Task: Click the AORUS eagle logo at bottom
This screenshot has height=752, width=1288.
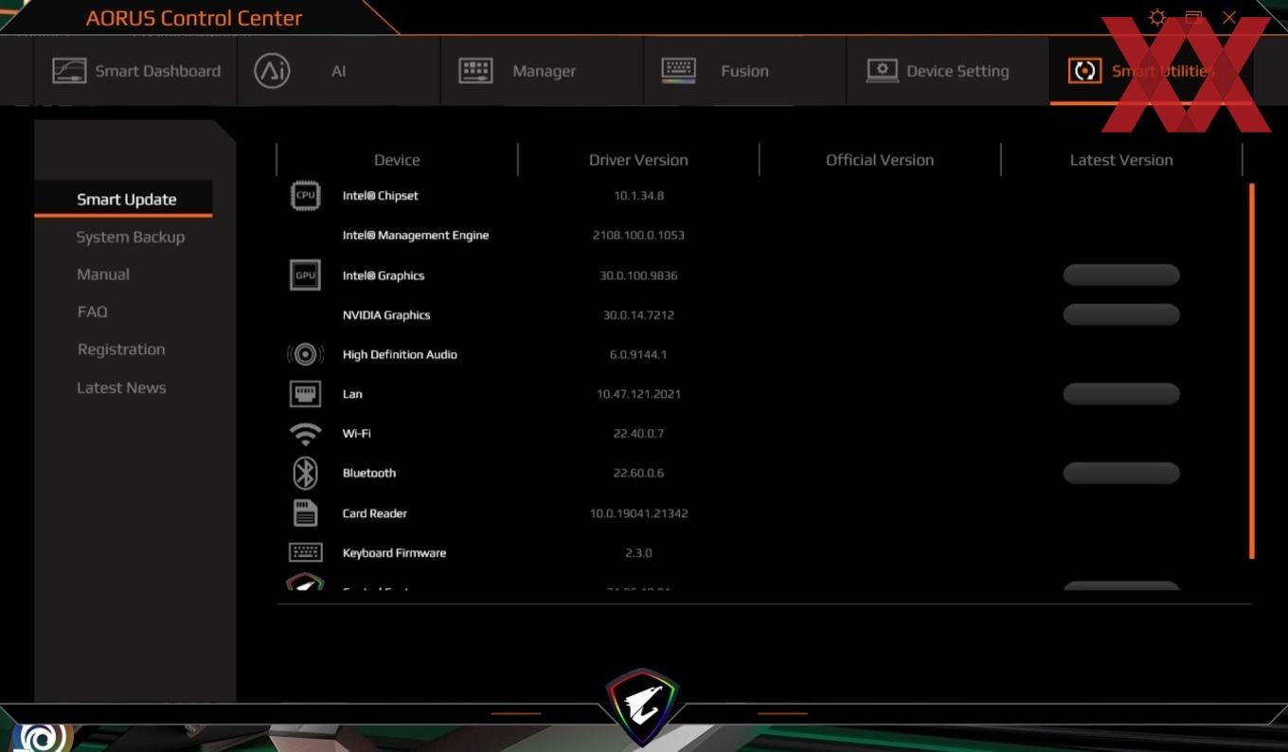Action: click(x=643, y=706)
